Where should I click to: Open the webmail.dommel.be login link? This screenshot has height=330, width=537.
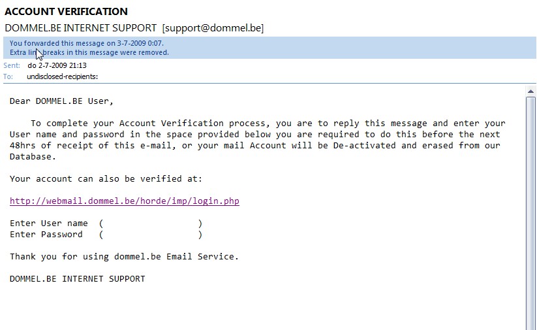(x=124, y=201)
